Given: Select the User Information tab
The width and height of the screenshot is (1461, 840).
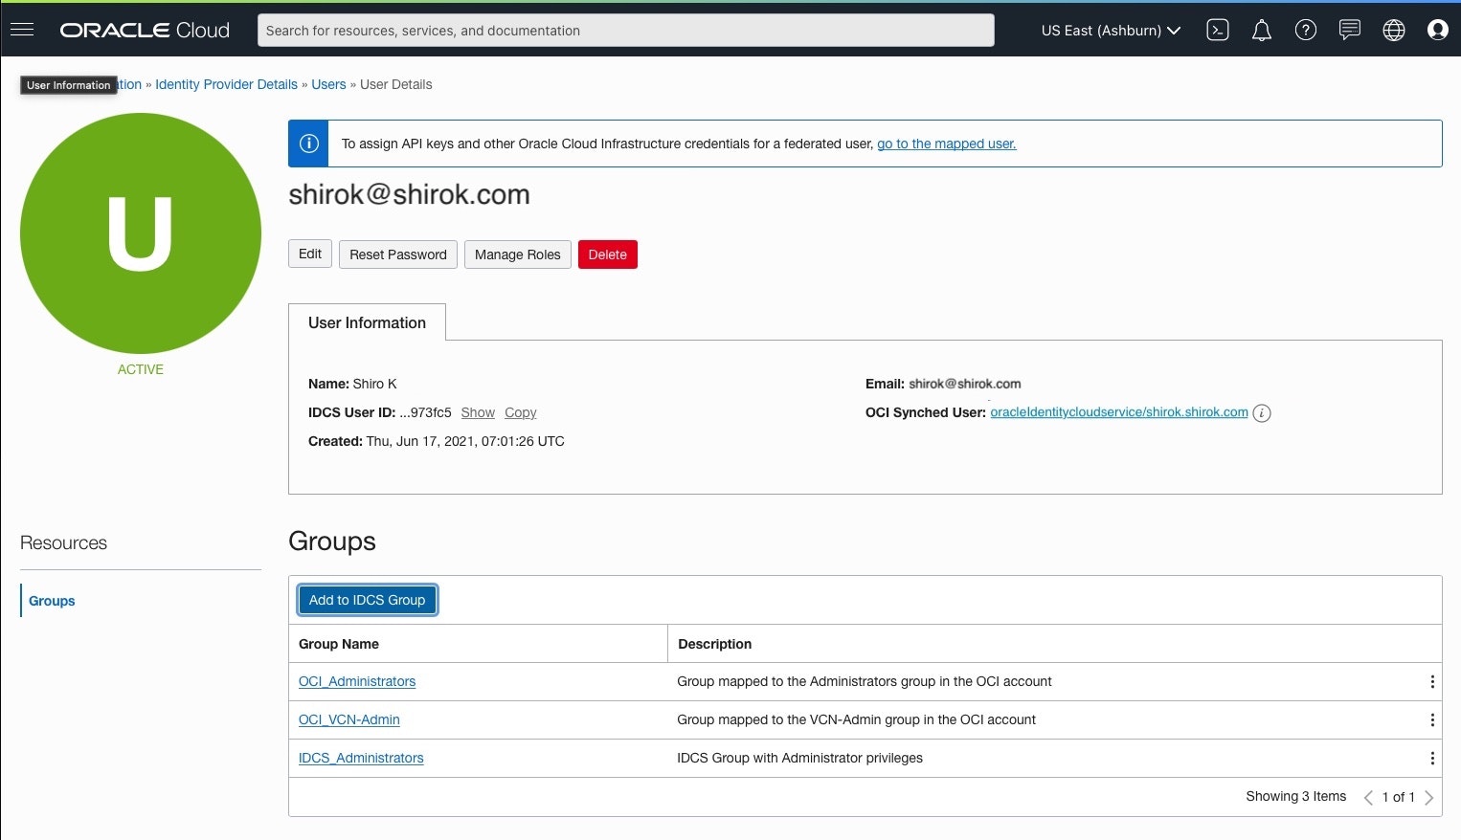Looking at the screenshot, I should point(367,322).
